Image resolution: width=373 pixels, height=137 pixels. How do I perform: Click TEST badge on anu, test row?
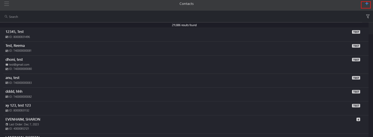(356, 78)
